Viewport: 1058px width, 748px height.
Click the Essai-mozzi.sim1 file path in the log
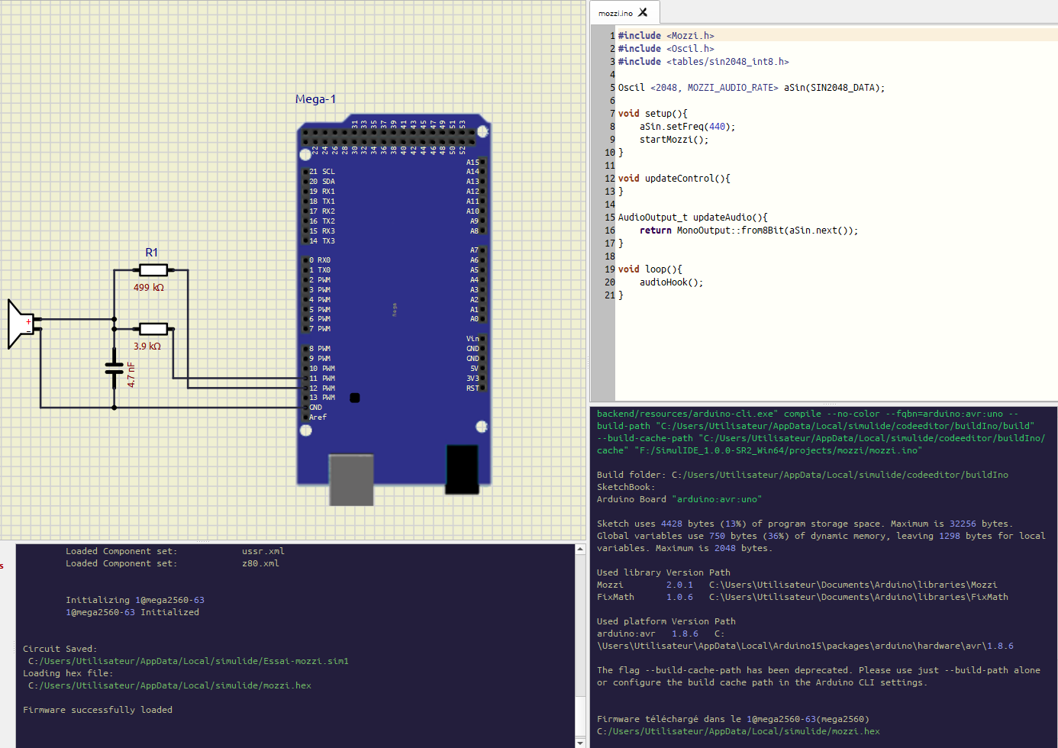[x=188, y=661]
